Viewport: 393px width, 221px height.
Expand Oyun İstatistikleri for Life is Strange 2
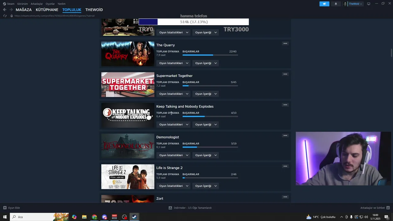pos(173,186)
